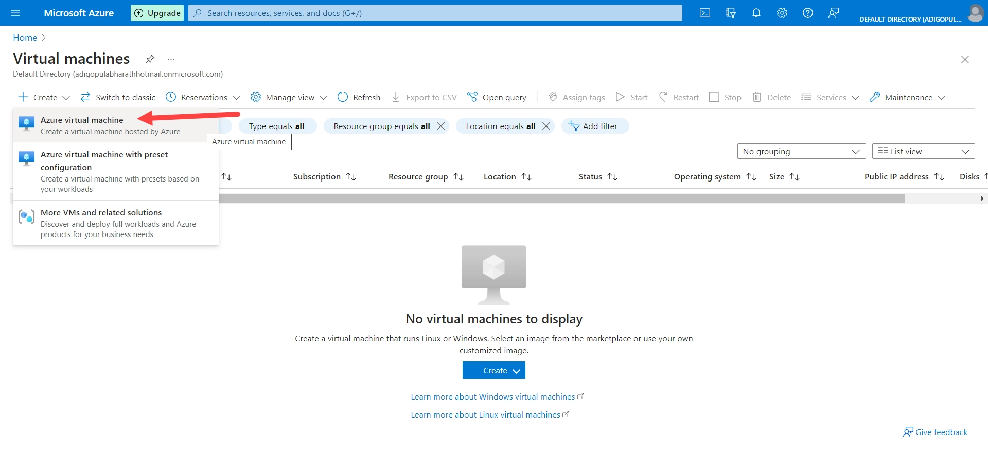Click sort arrows beside the Create menu
This screenshot has height=452, width=988.
click(226, 176)
